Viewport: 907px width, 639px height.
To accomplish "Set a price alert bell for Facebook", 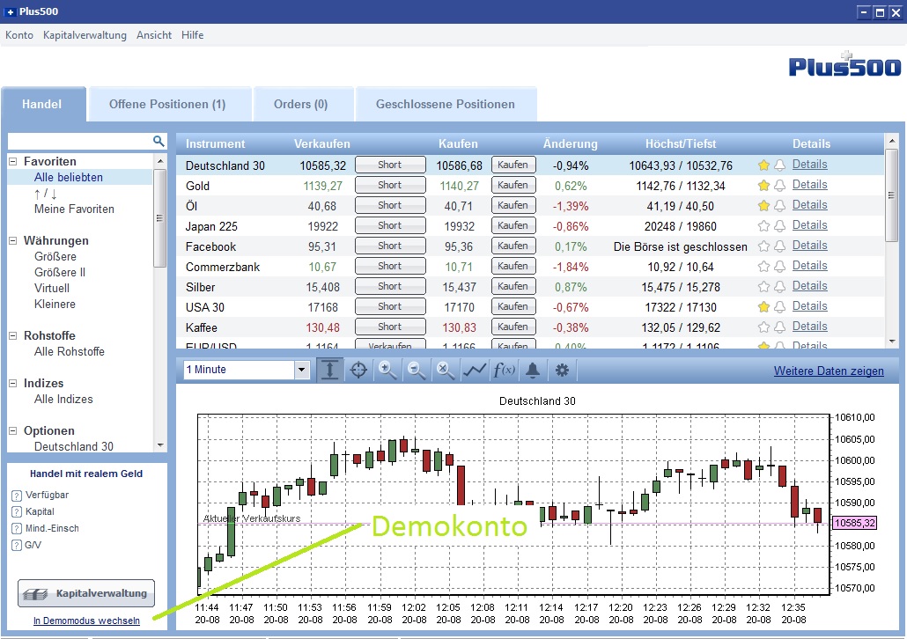I will [779, 246].
